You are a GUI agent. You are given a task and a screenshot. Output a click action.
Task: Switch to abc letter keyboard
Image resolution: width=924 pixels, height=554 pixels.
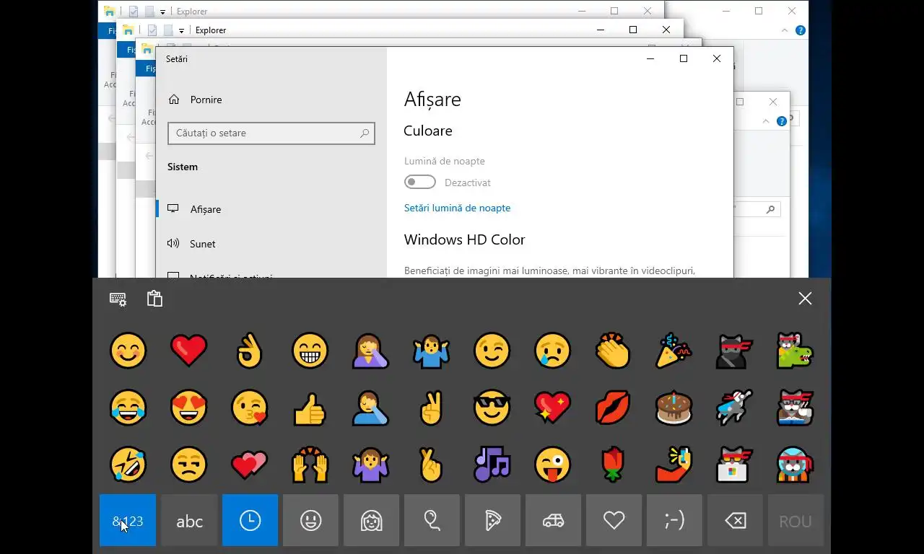tap(189, 520)
